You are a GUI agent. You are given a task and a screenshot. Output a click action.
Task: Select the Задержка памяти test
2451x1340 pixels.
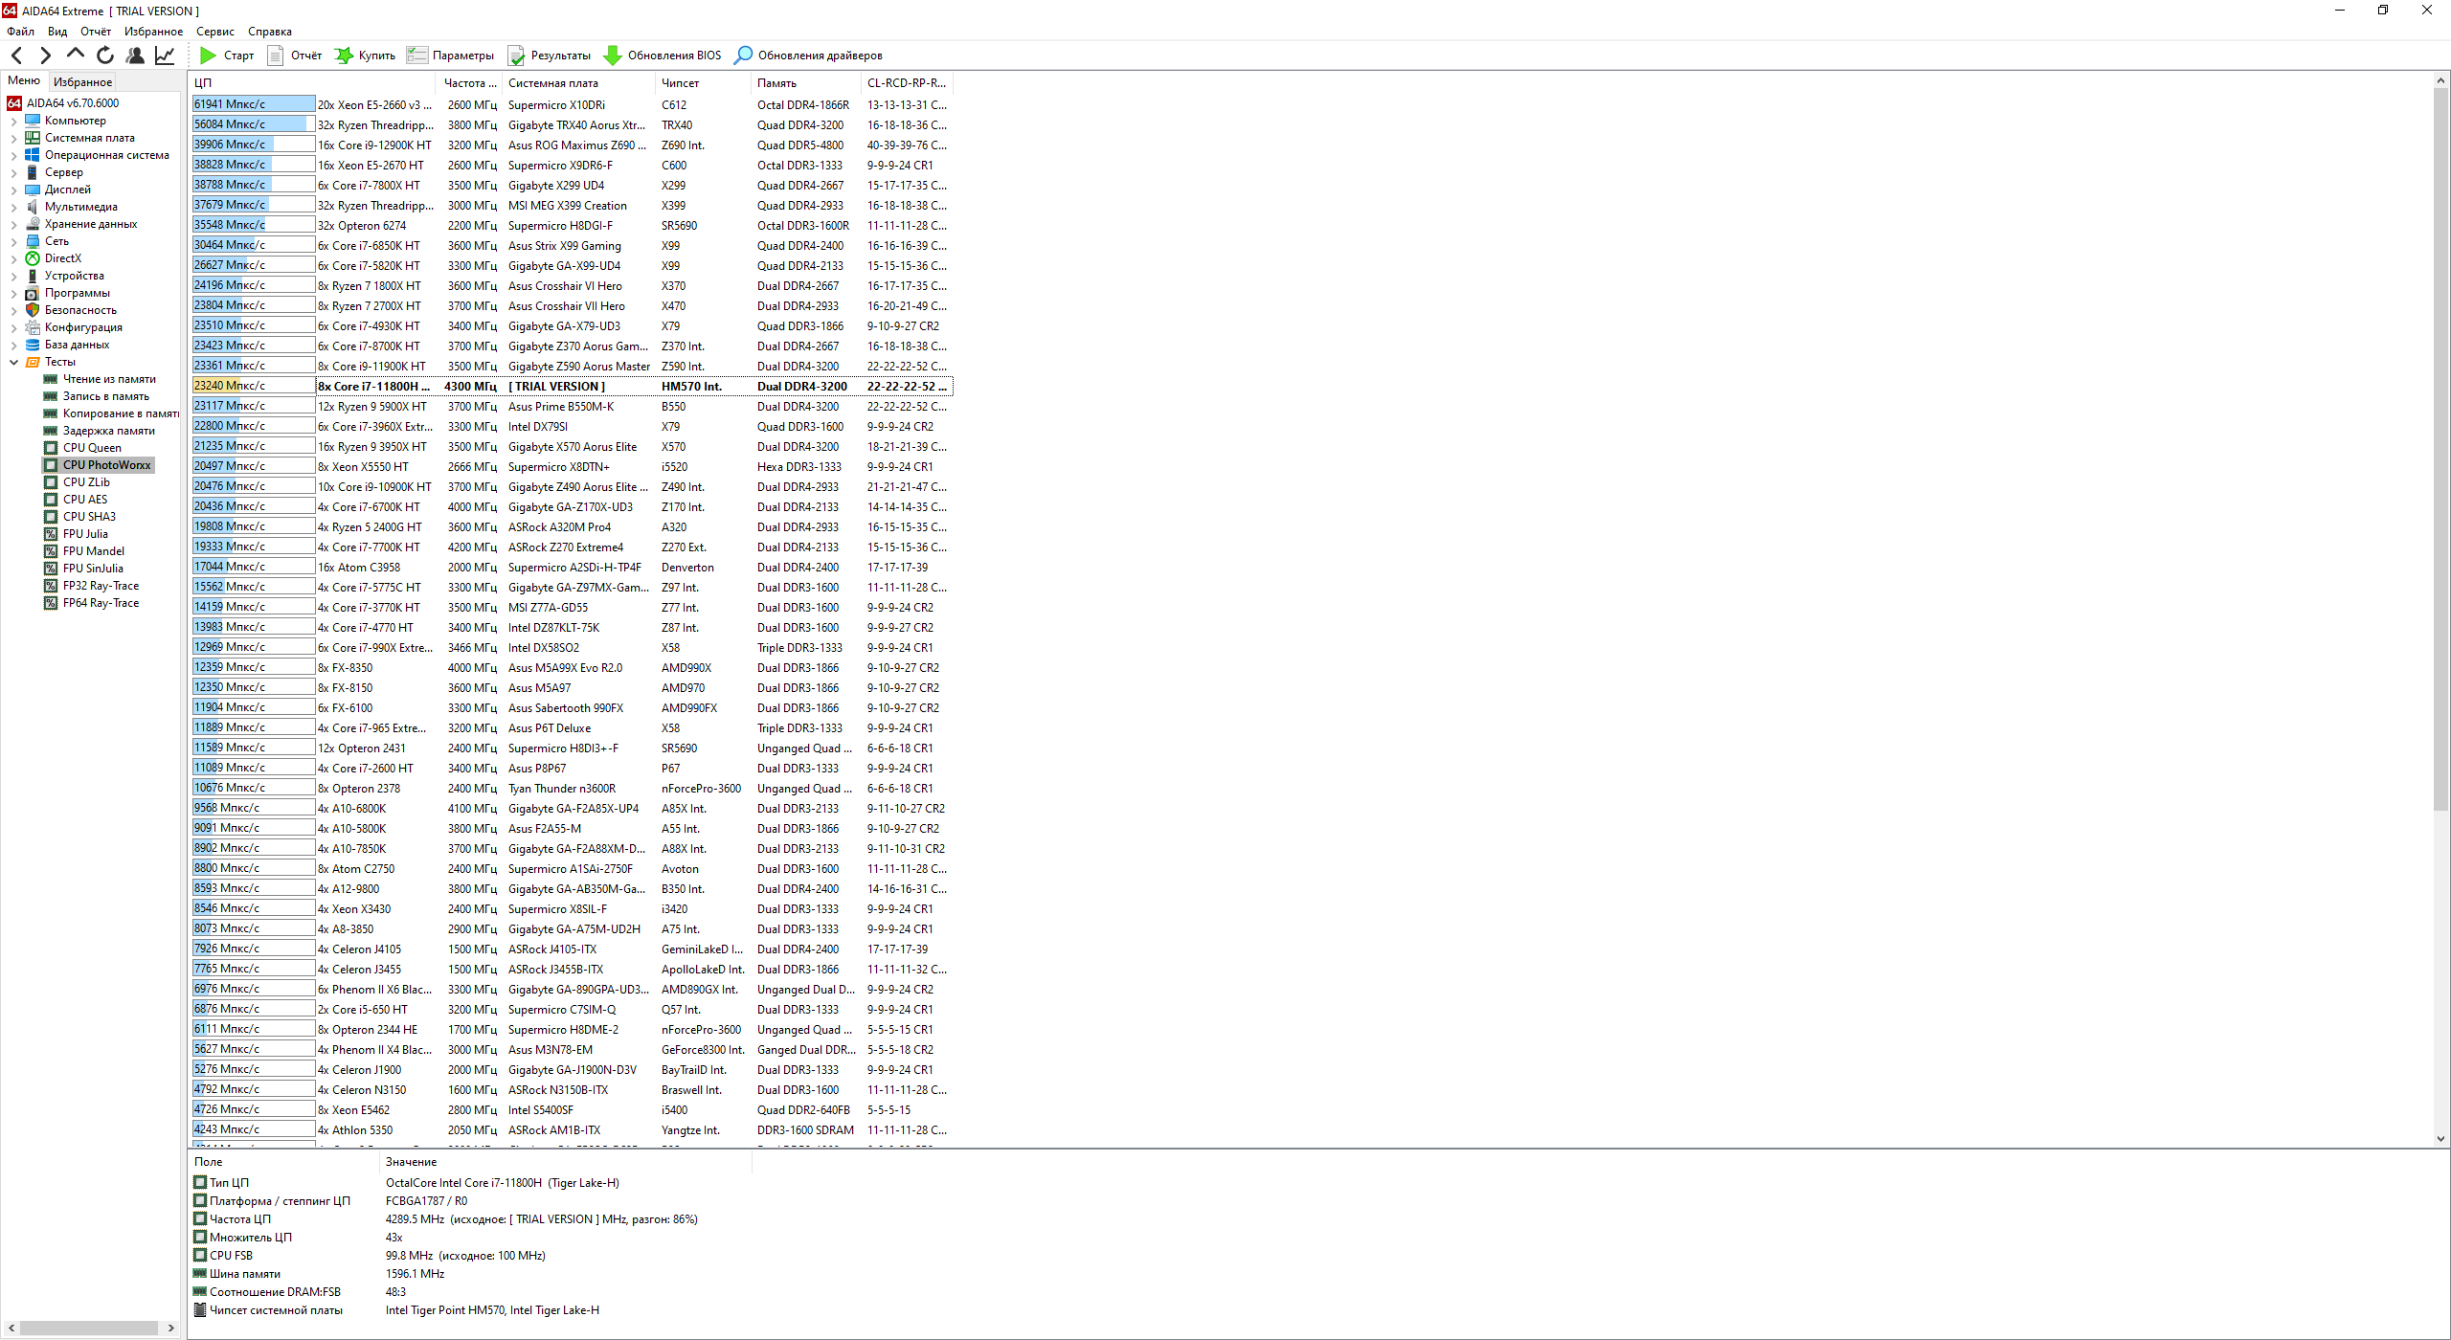tap(108, 431)
